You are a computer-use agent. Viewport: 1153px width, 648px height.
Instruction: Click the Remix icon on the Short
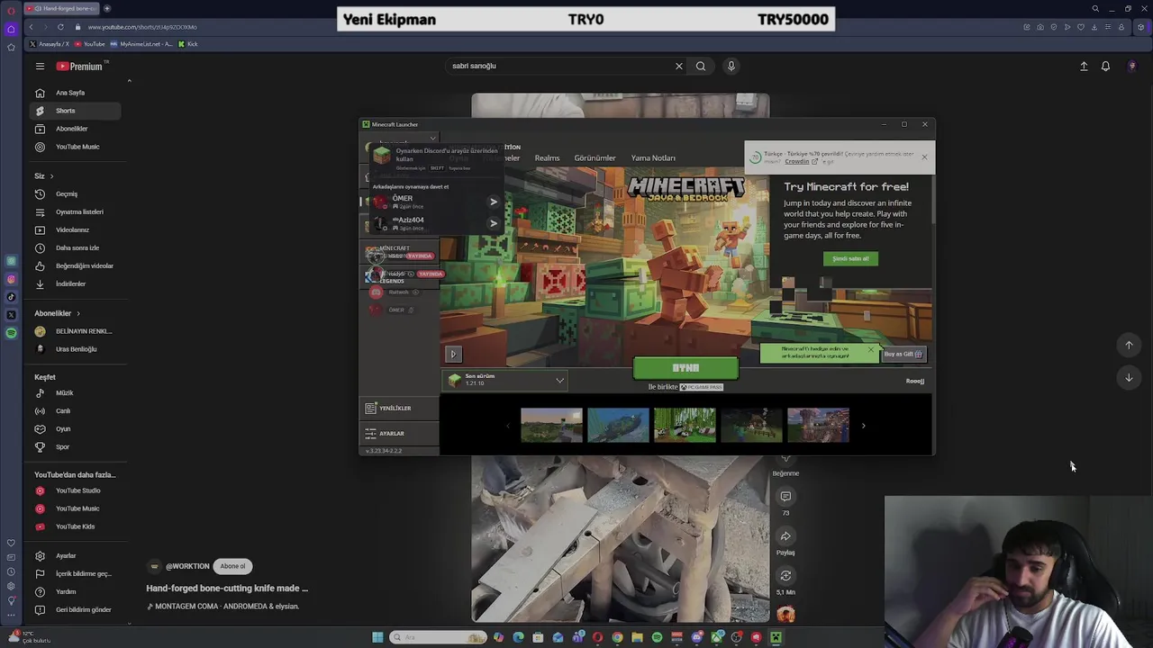[x=785, y=576]
